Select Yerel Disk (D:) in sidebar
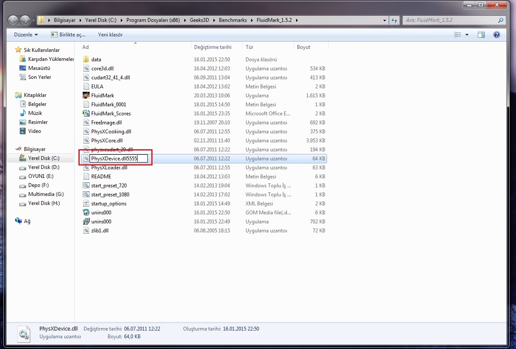Viewport: 516px width, 349px height. pyautogui.click(x=44, y=167)
